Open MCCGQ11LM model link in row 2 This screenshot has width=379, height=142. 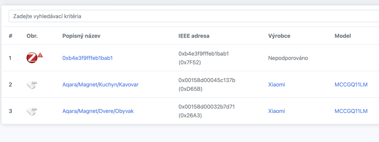coord(351,84)
